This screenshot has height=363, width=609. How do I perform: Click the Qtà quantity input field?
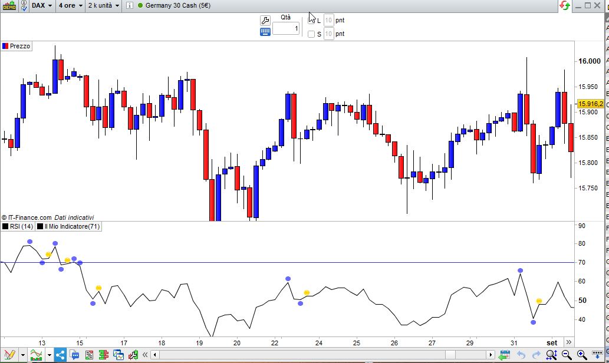click(286, 28)
